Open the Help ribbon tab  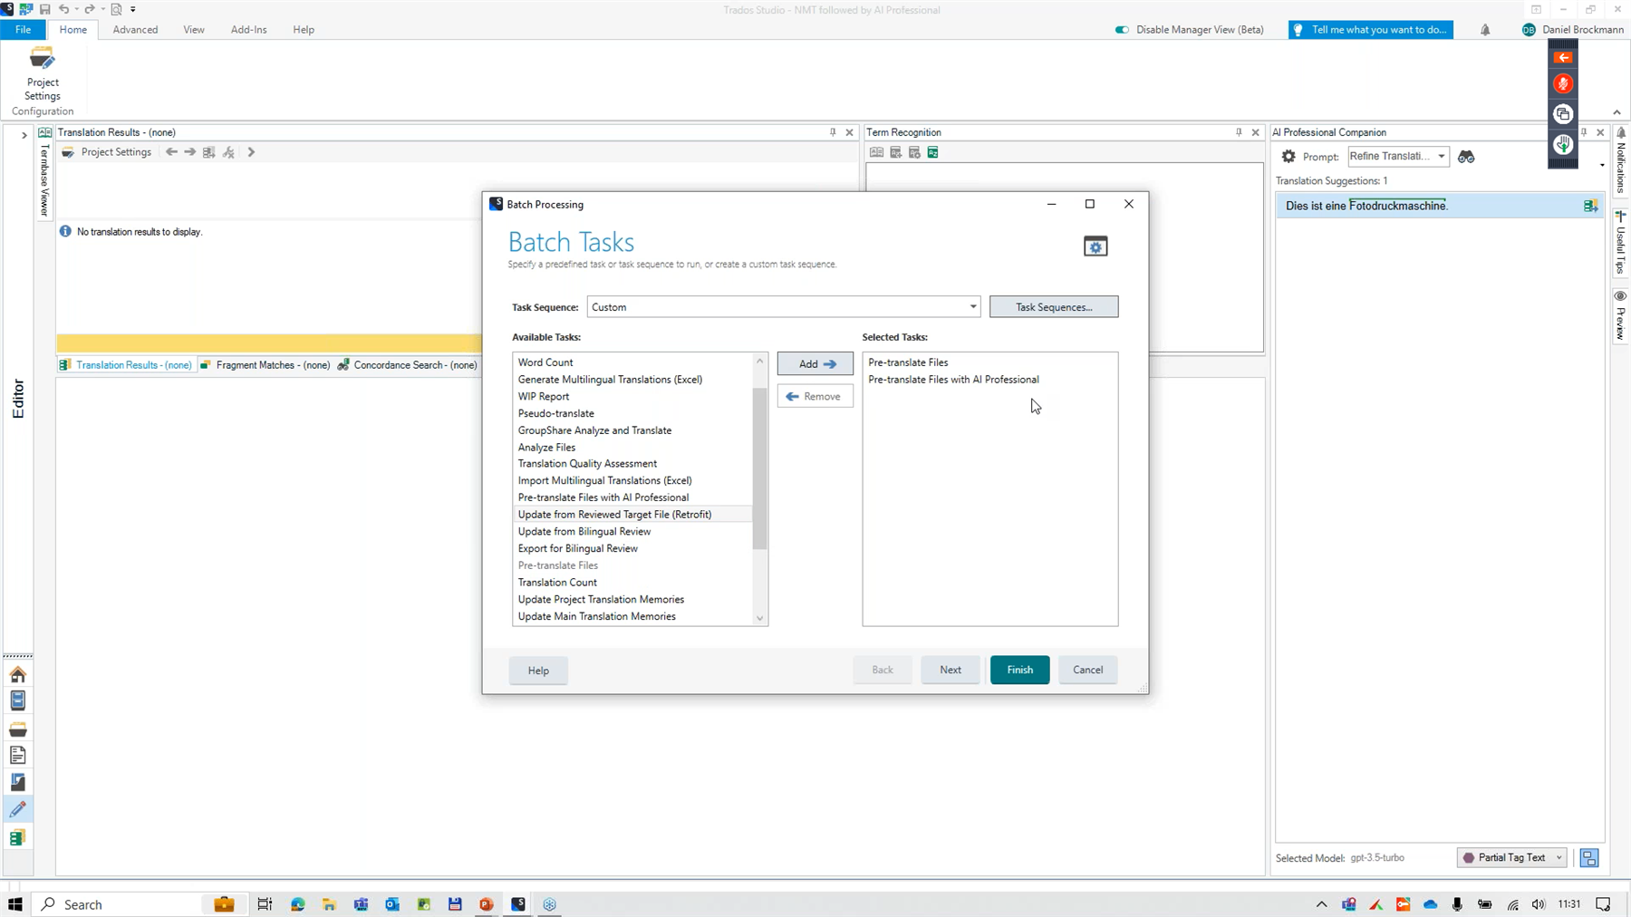click(x=304, y=30)
